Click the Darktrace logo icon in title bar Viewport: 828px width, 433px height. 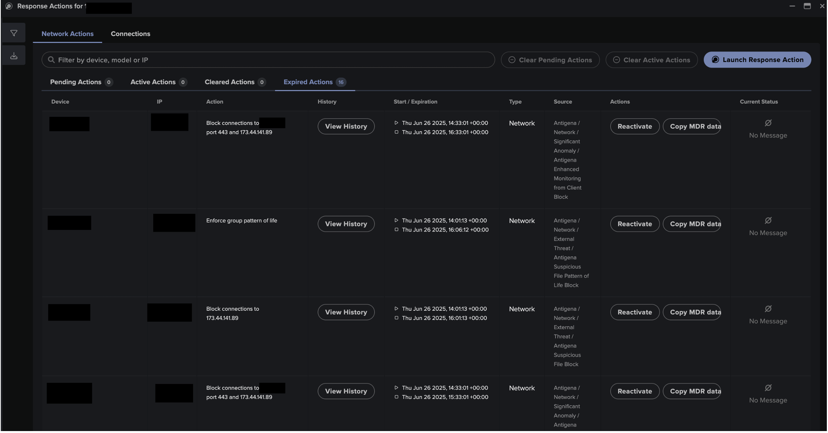tap(9, 6)
